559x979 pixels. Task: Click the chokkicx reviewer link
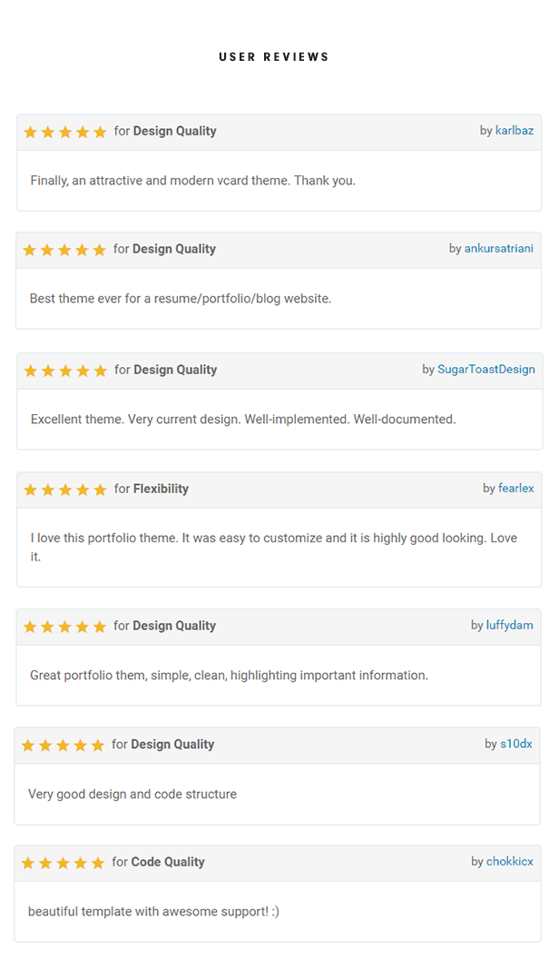tap(510, 862)
